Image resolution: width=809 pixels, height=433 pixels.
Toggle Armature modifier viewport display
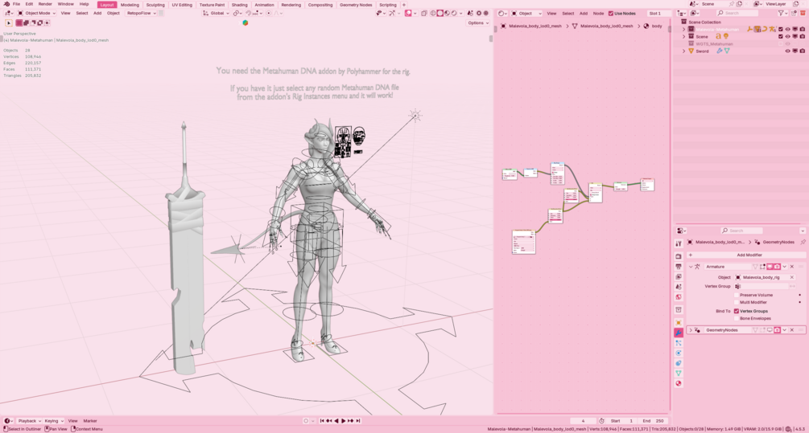(770, 267)
